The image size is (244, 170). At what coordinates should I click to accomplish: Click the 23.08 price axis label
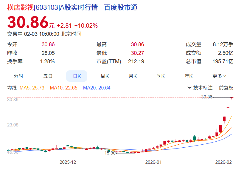tap(13, 125)
